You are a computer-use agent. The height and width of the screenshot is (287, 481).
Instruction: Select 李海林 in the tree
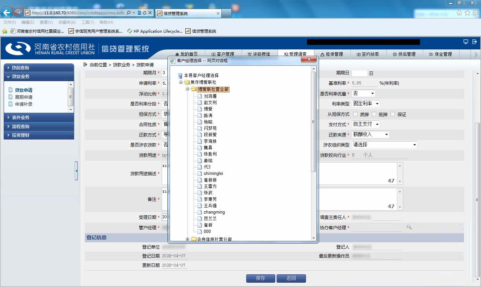point(210,141)
